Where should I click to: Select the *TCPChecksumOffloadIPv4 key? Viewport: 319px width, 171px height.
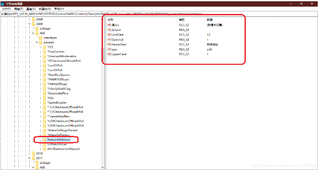(65, 107)
